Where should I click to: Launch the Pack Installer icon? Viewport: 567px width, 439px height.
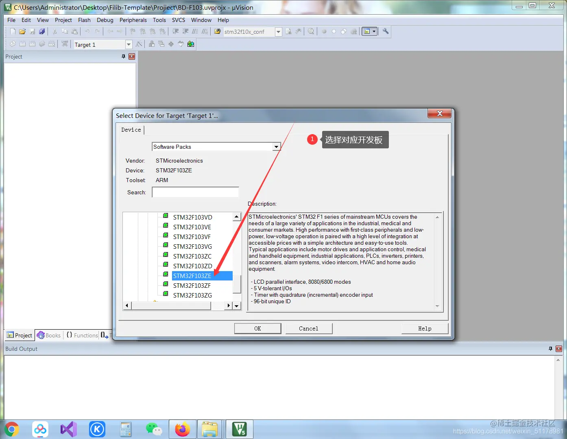(x=191, y=44)
